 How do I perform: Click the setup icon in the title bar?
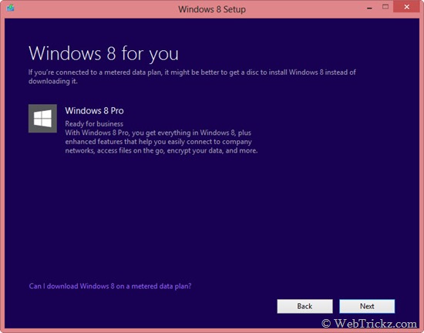coord(10,8)
